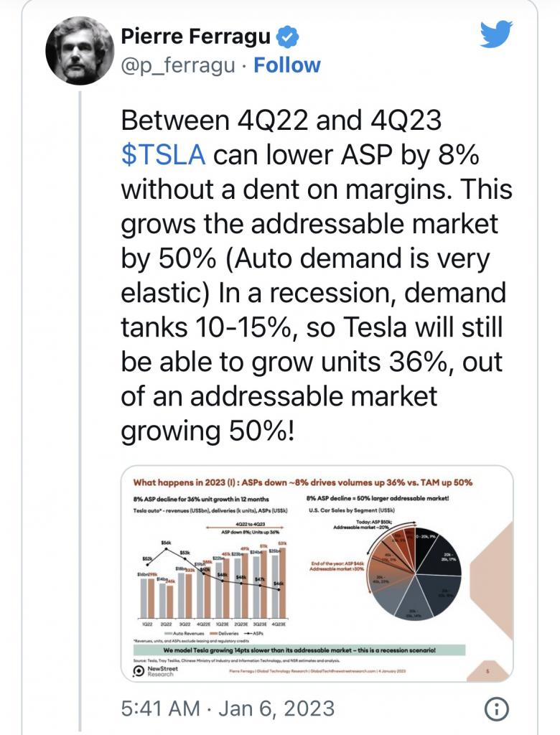Image resolution: width=560 pixels, height=735 pixels.
Task: Open the 5:41 AM Jan 6, 2023 timestamp
Action: coord(228,708)
